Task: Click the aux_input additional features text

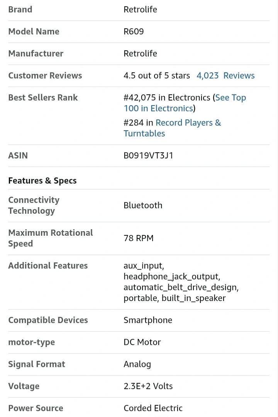Action: pos(144,266)
